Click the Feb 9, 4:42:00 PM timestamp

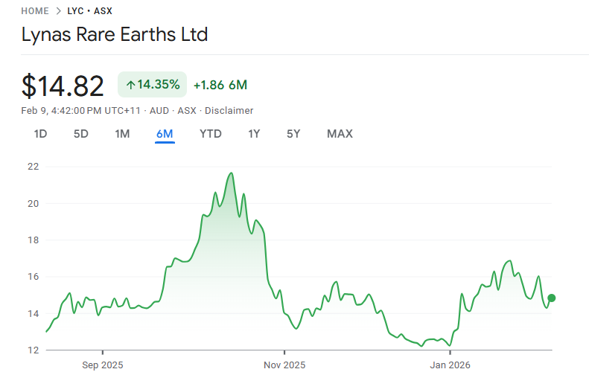coord(80,111)
